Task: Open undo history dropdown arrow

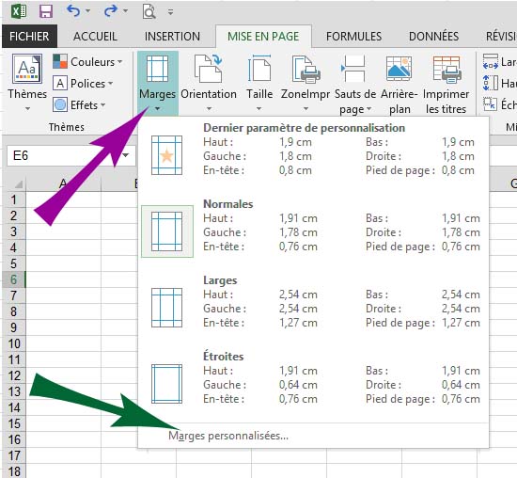Action: tap(87, 11)
